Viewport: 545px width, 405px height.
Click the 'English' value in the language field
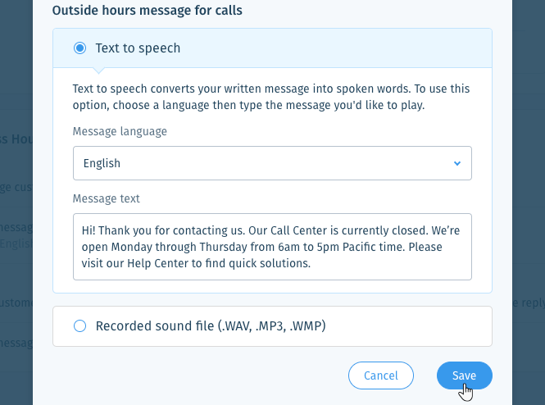102,163
